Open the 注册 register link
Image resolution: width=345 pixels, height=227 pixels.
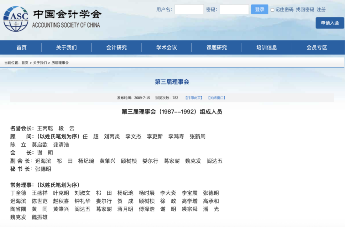point(321,10)
